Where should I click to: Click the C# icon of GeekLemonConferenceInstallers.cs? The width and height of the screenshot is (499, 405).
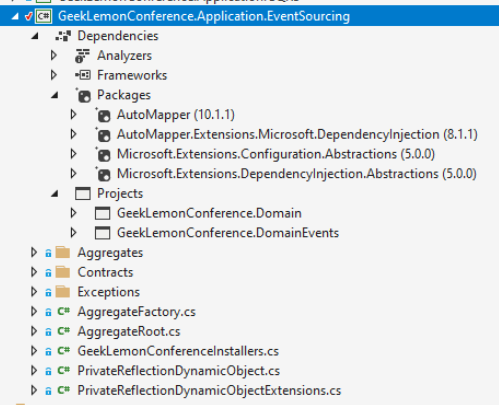(x=63, y=351)
